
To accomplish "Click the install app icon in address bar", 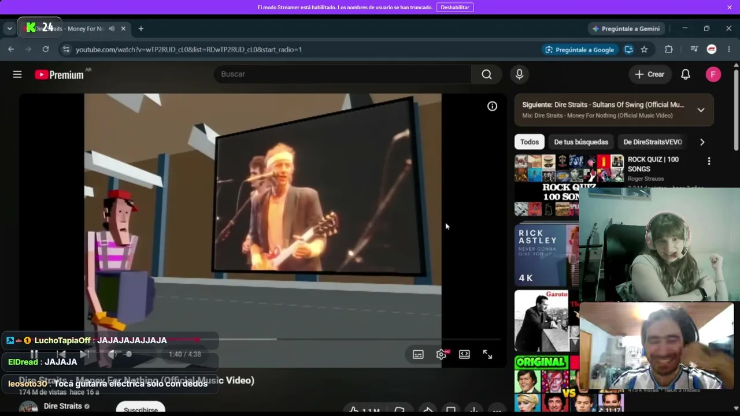I will tap(628, 49).
